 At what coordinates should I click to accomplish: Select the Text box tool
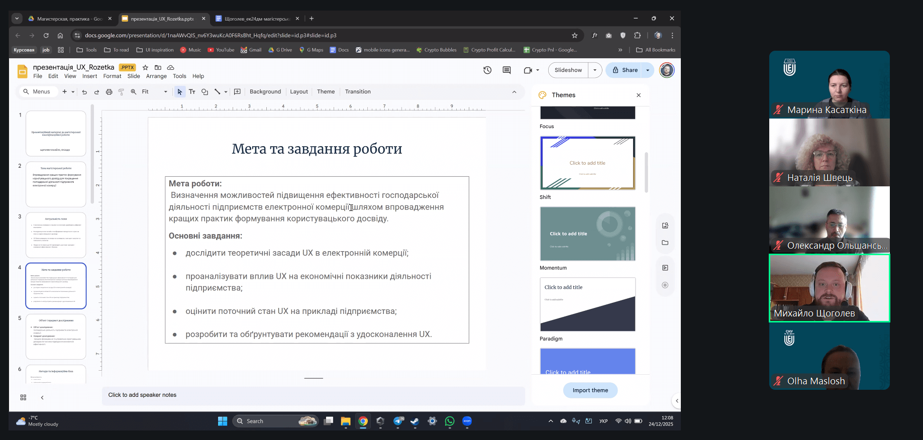point(192,92)
